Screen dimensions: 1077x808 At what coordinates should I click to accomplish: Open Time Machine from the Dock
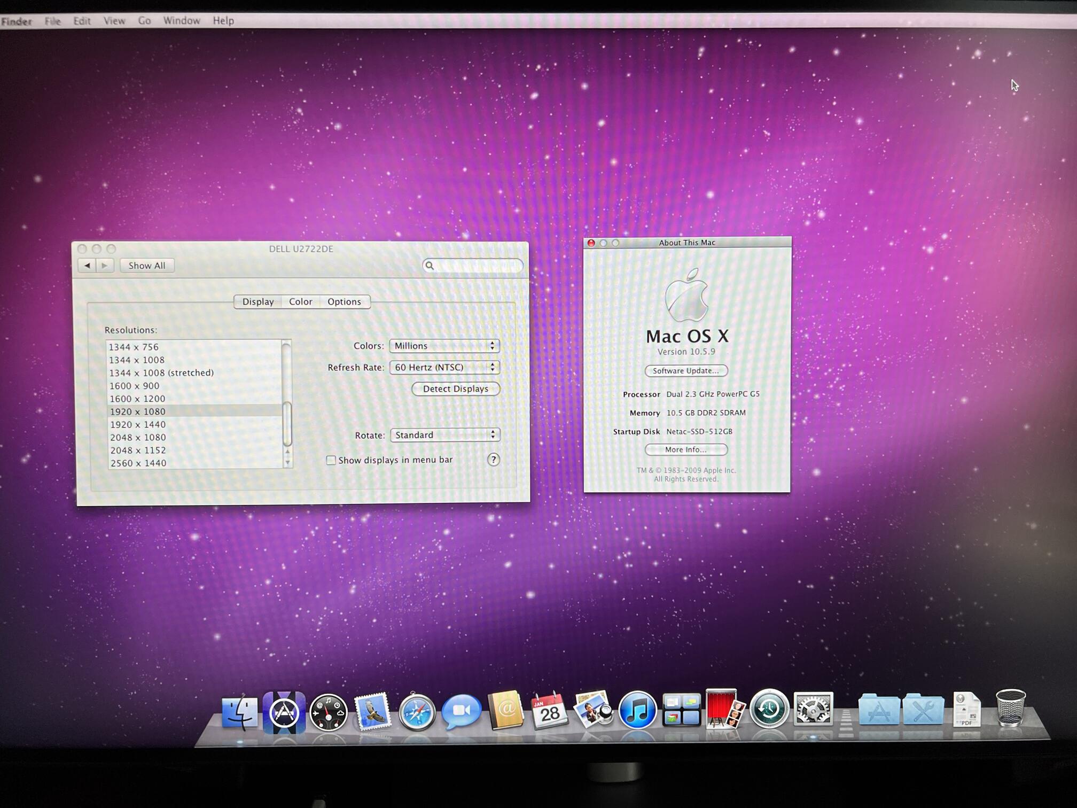tap(769, 709)
